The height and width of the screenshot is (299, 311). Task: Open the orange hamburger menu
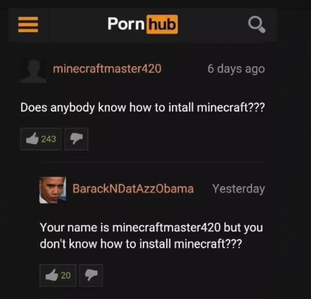tap(28, 25)
